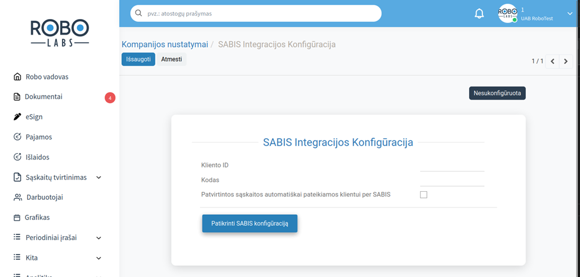Click the Kliento ID label

point(215,165)
